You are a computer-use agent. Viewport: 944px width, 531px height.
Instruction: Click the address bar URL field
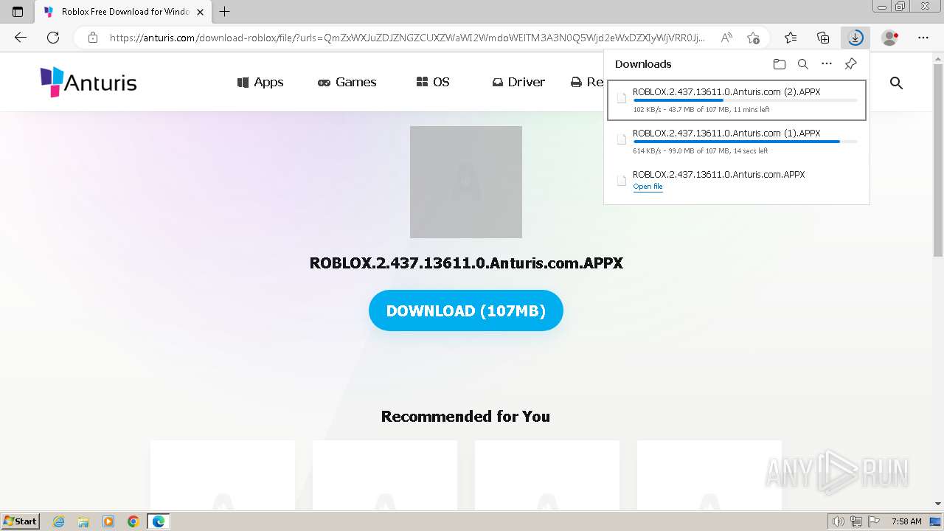pyautogui.click(x=406, y=38)
